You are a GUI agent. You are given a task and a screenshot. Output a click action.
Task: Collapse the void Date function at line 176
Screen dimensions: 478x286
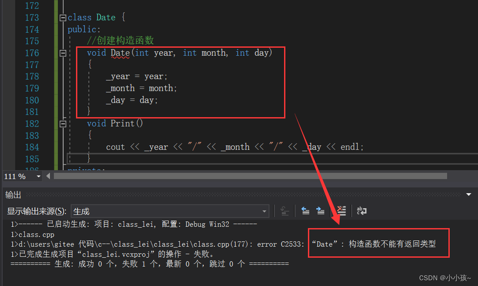[63, 53]
